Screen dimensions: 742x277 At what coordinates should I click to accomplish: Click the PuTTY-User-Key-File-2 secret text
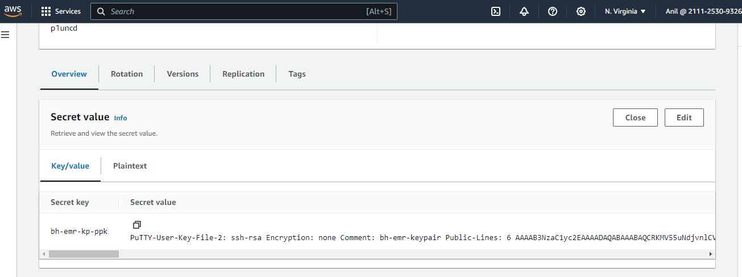click(x=422, y=237)
